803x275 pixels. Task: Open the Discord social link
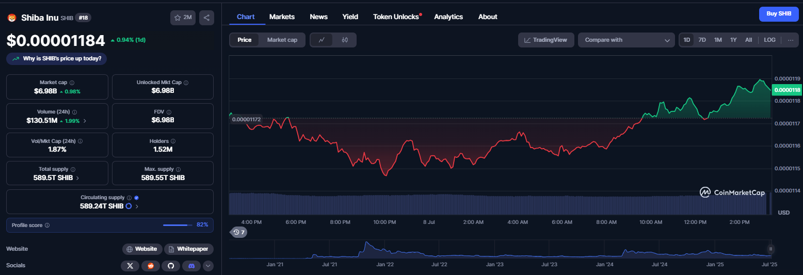pyautogui.click(x=191, y=266)
